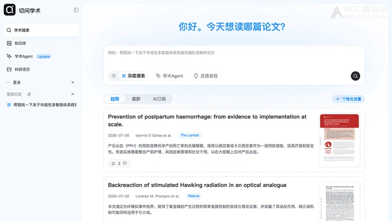Like the postpartum haemorrhage paper
This screenshot has height=221, width=392.
point(114,163)
